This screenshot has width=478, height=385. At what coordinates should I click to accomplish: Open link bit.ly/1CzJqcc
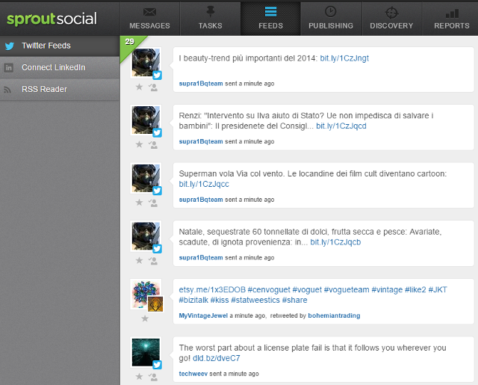[204, 184]
